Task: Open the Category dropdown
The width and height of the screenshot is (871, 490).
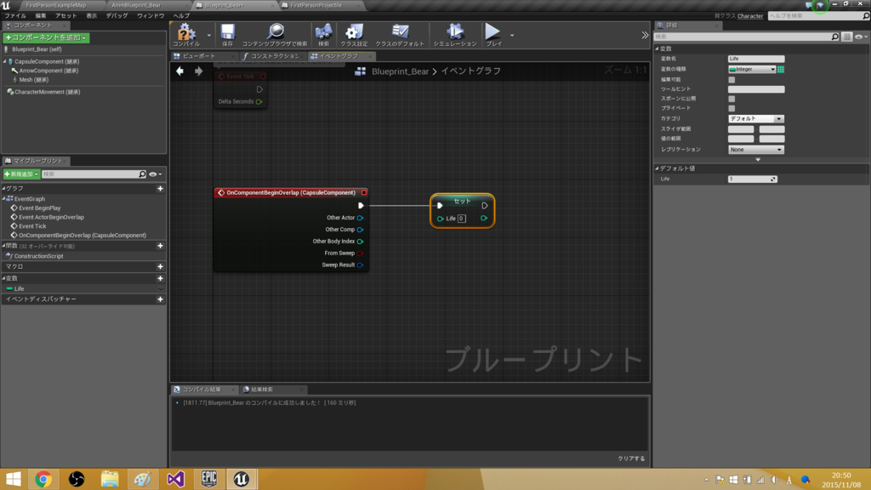Action: click(x=756, y=118)
